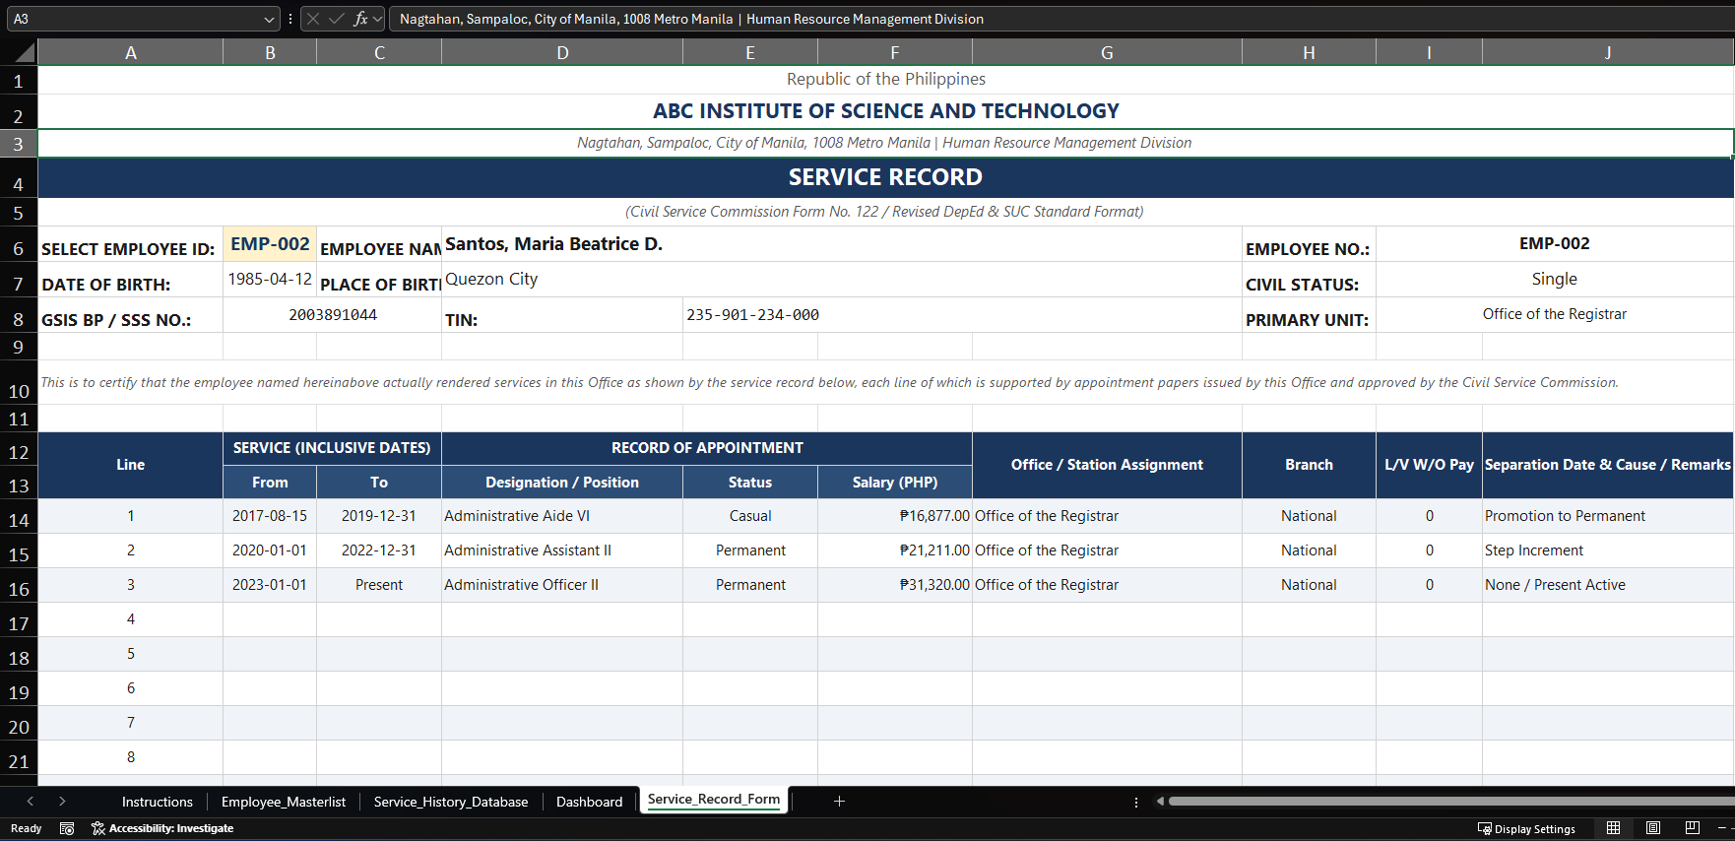Click the Santos, Maria Beatrice D. name cell
1735x841 pixels.
(842, 244)
